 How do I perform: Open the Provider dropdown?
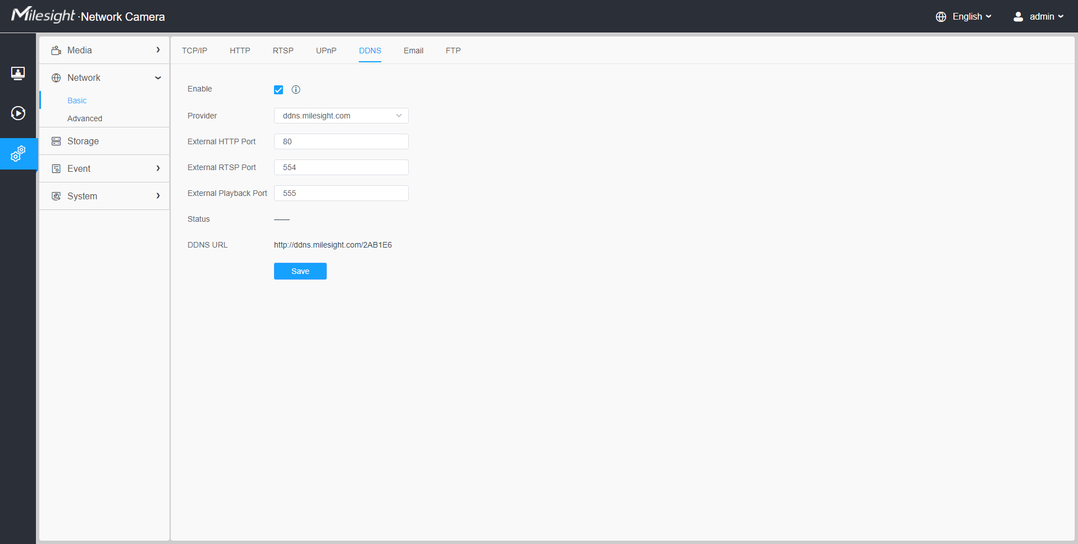click(341, 116)
